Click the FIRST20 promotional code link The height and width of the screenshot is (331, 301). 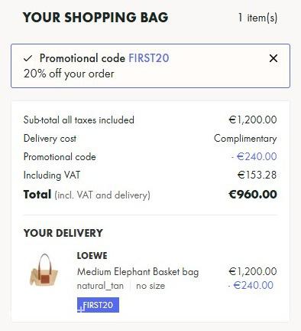click(x=149, y=58)
